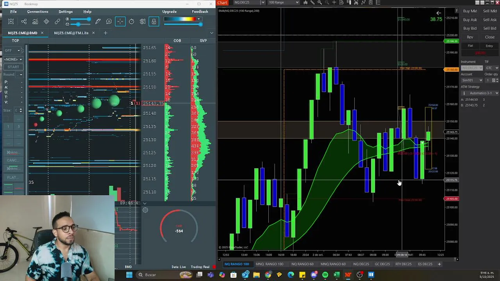The image size is (500, 281).
Task: Select the crosshair plus cursor in NinjaTrader
Action: 334,2
